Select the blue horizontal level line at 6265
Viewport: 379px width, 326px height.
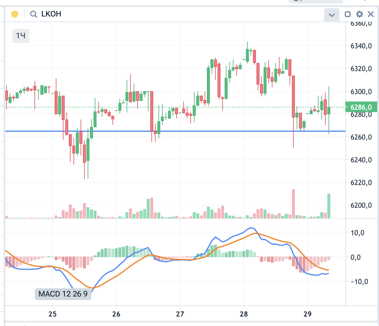tap(175, 131)
